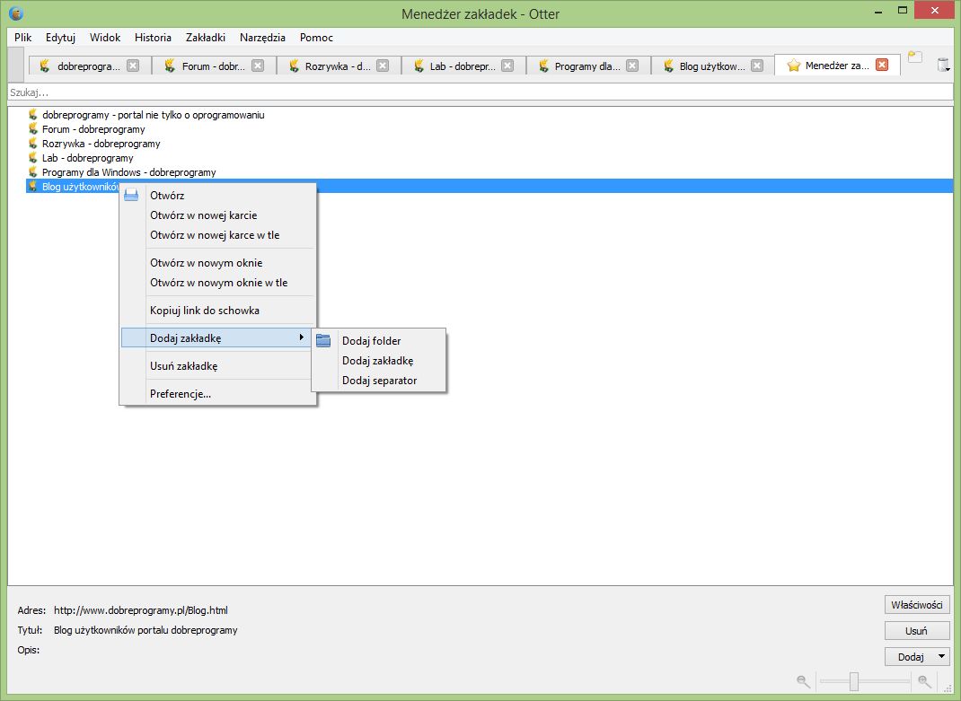
Task: Click the icon beside Otwórz in context menu
Action: [x=131, y=196]
